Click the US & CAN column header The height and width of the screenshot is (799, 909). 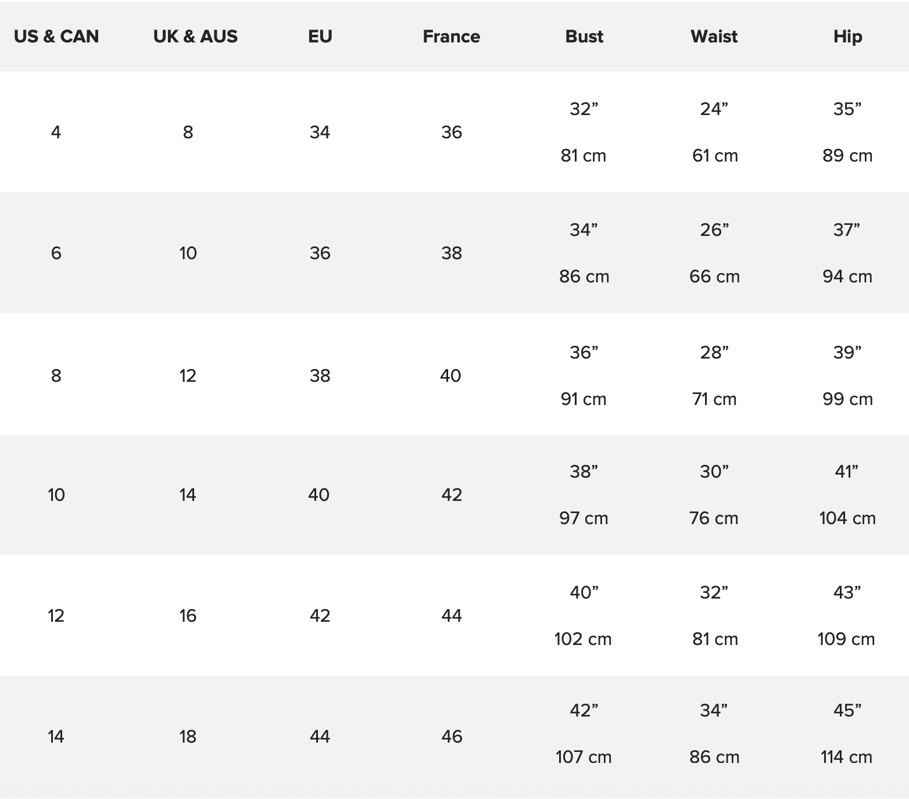56,36
